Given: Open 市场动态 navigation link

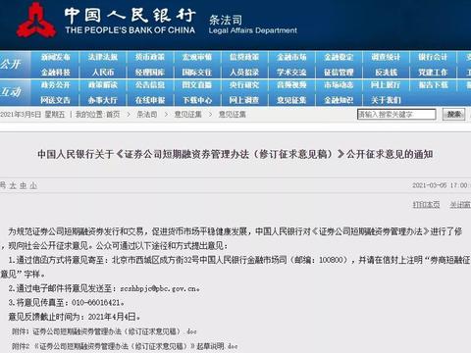Looking at the screenshot, I should click(339, 85).
